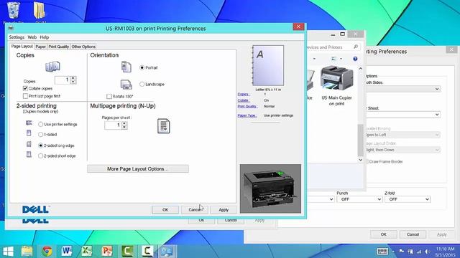Click Apply in the front Dell dialog

coord(224,210)
